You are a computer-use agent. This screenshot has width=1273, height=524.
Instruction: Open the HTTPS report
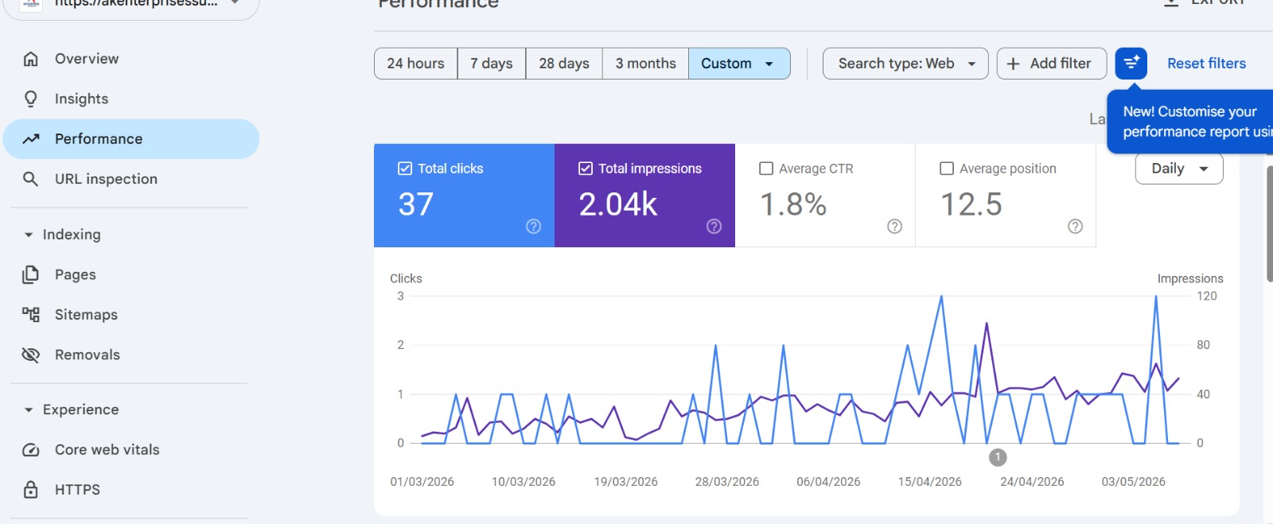(131, 490)
